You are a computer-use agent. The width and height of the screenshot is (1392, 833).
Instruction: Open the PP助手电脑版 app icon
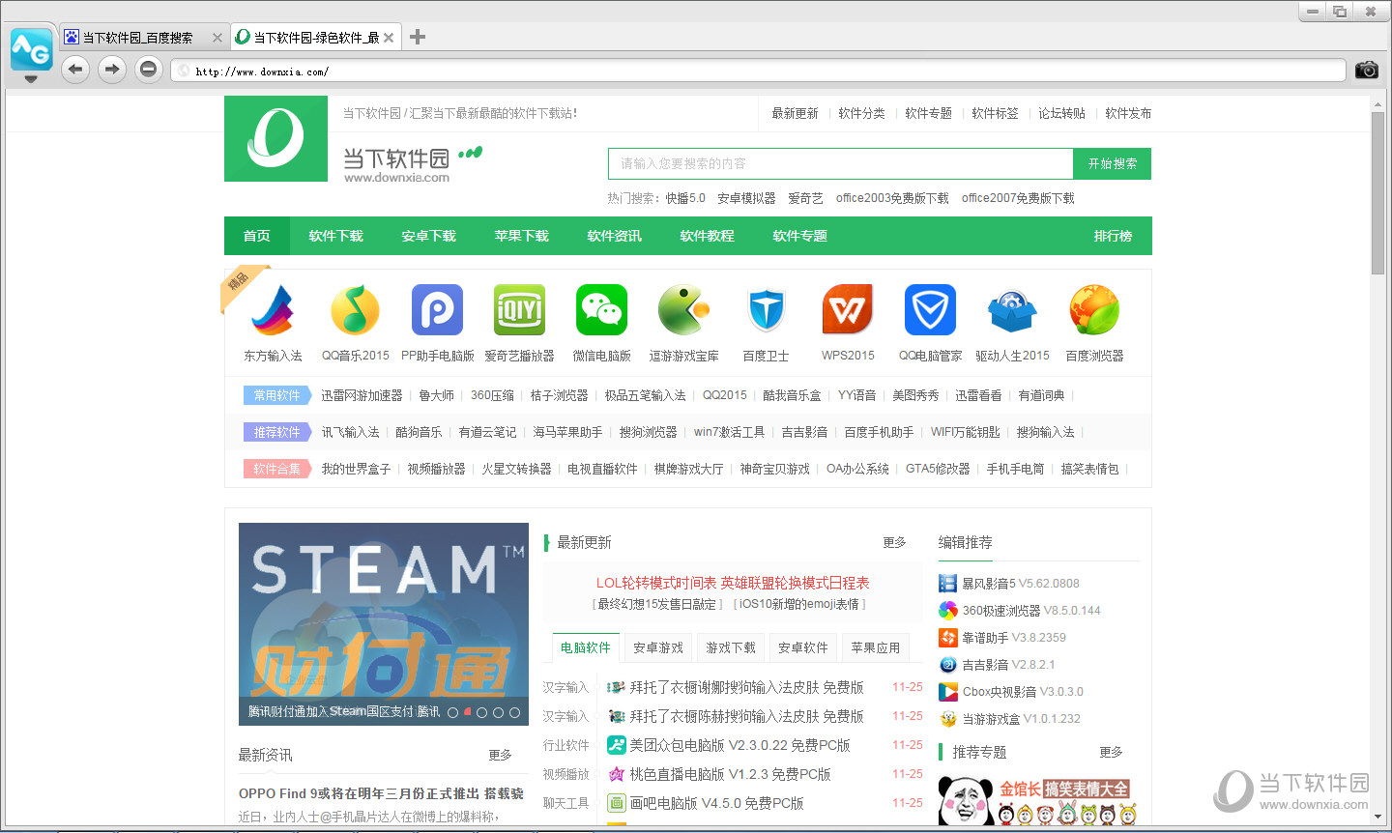437,310
